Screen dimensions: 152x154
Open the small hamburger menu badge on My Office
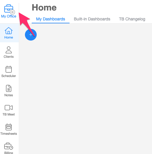pyautogui.click(x=12, y=12)
